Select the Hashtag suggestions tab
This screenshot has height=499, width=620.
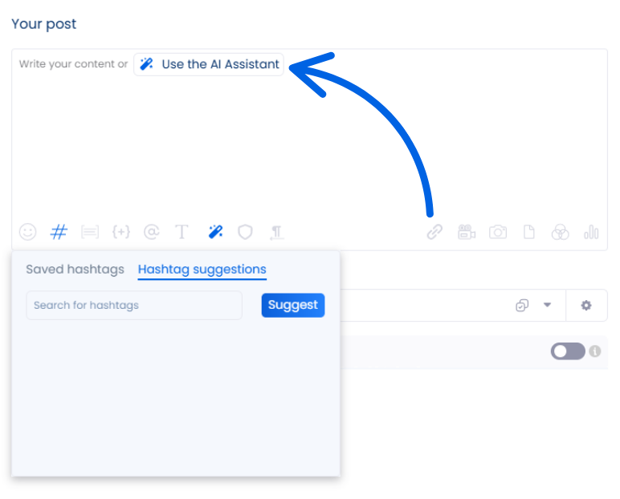(202, 270)
